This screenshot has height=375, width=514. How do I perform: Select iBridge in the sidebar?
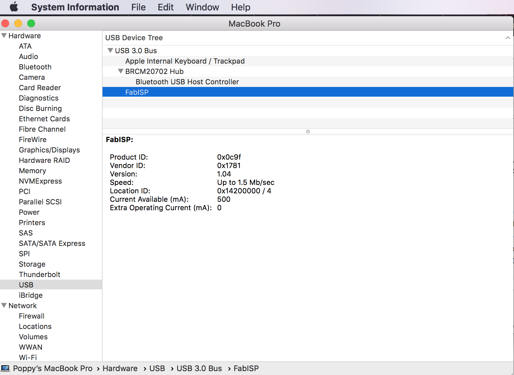(31, 295)
